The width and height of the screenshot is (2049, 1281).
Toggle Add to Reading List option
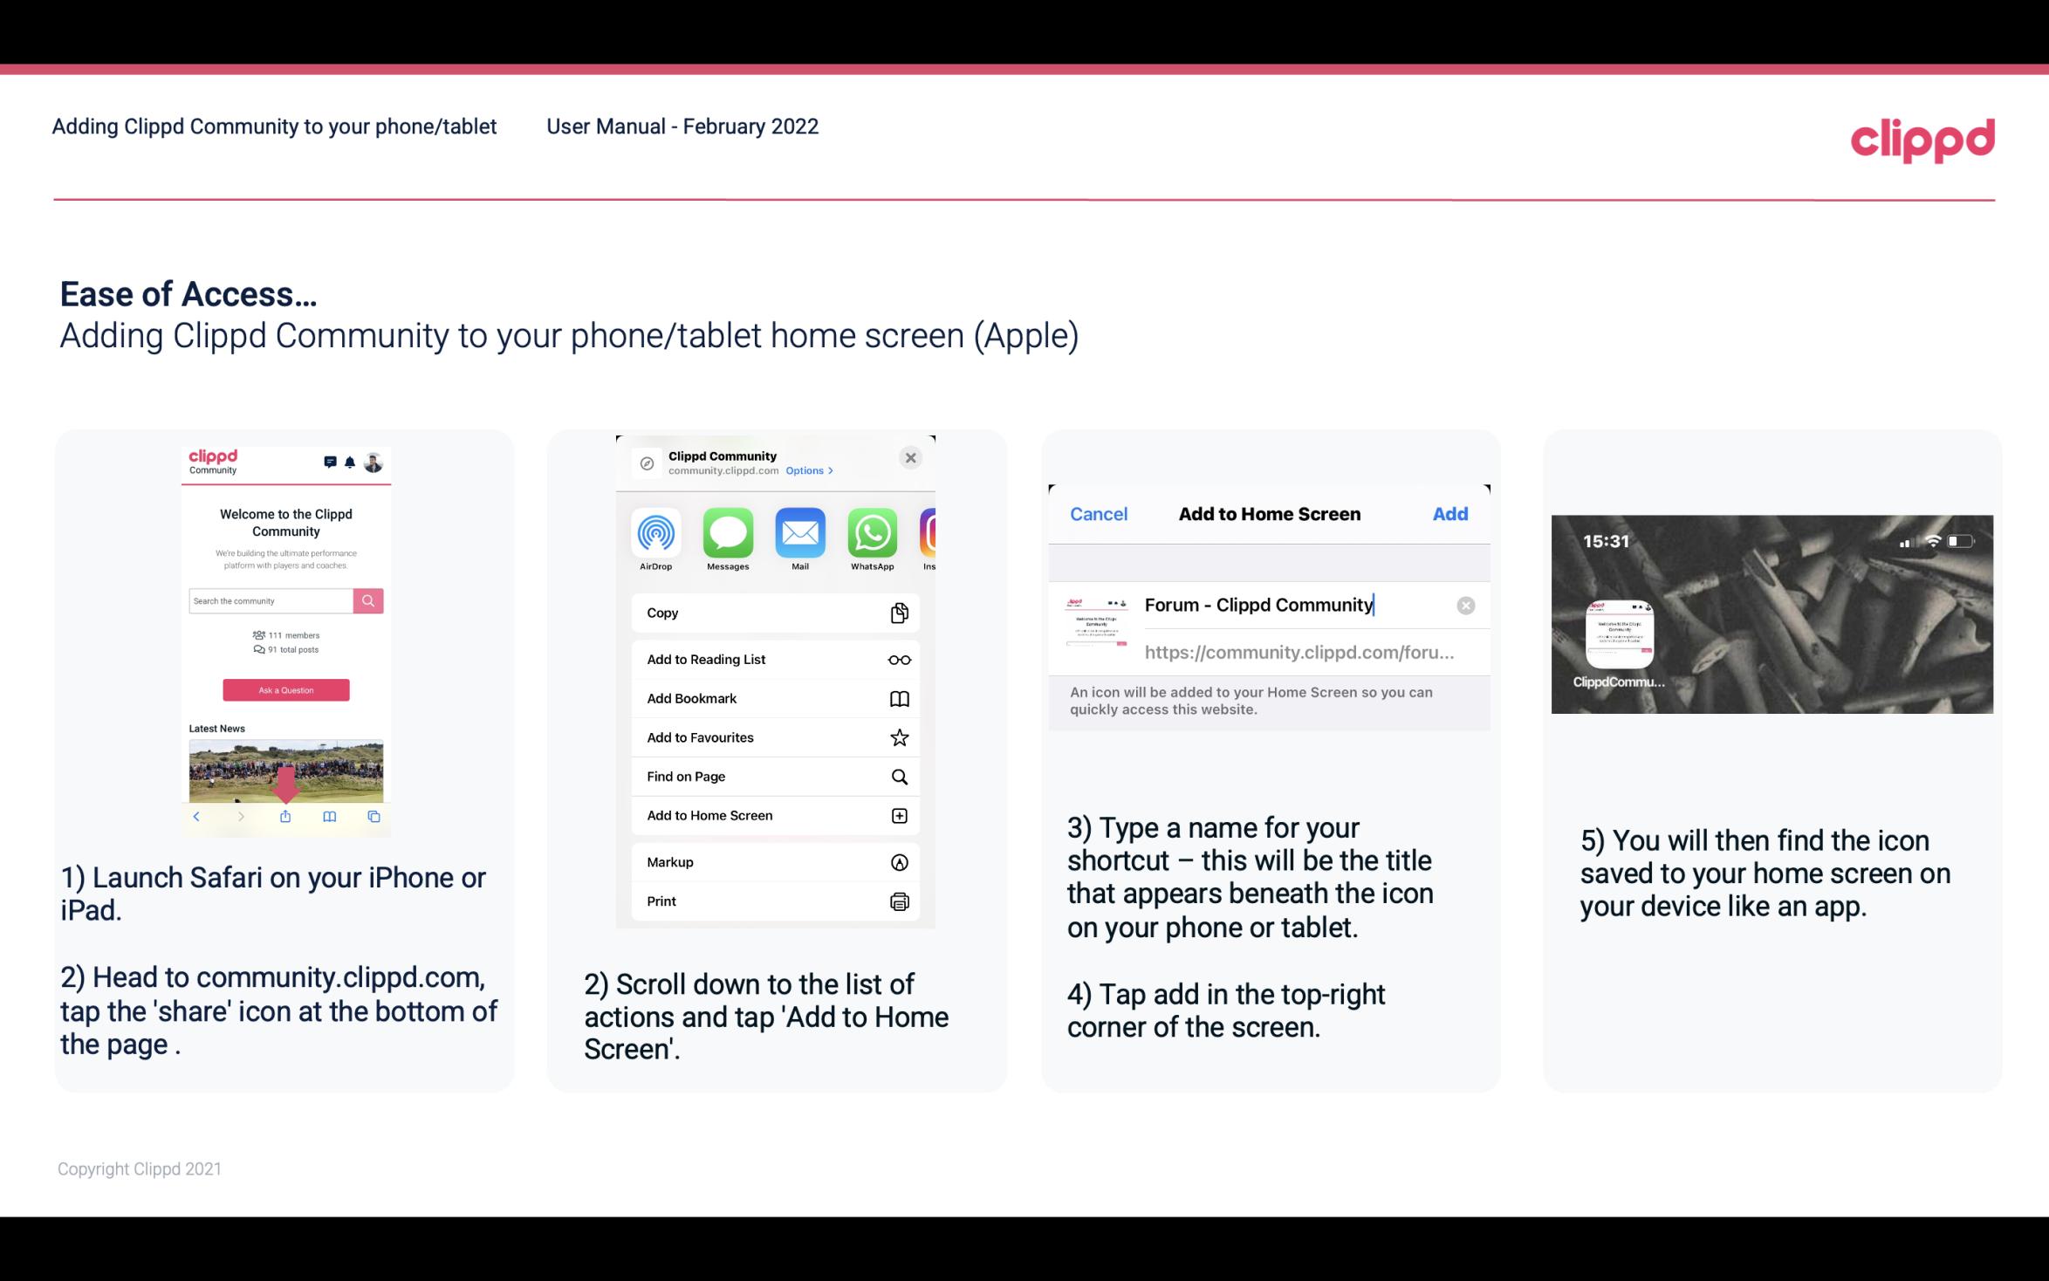pyautogui.click(x=774, y=658)
